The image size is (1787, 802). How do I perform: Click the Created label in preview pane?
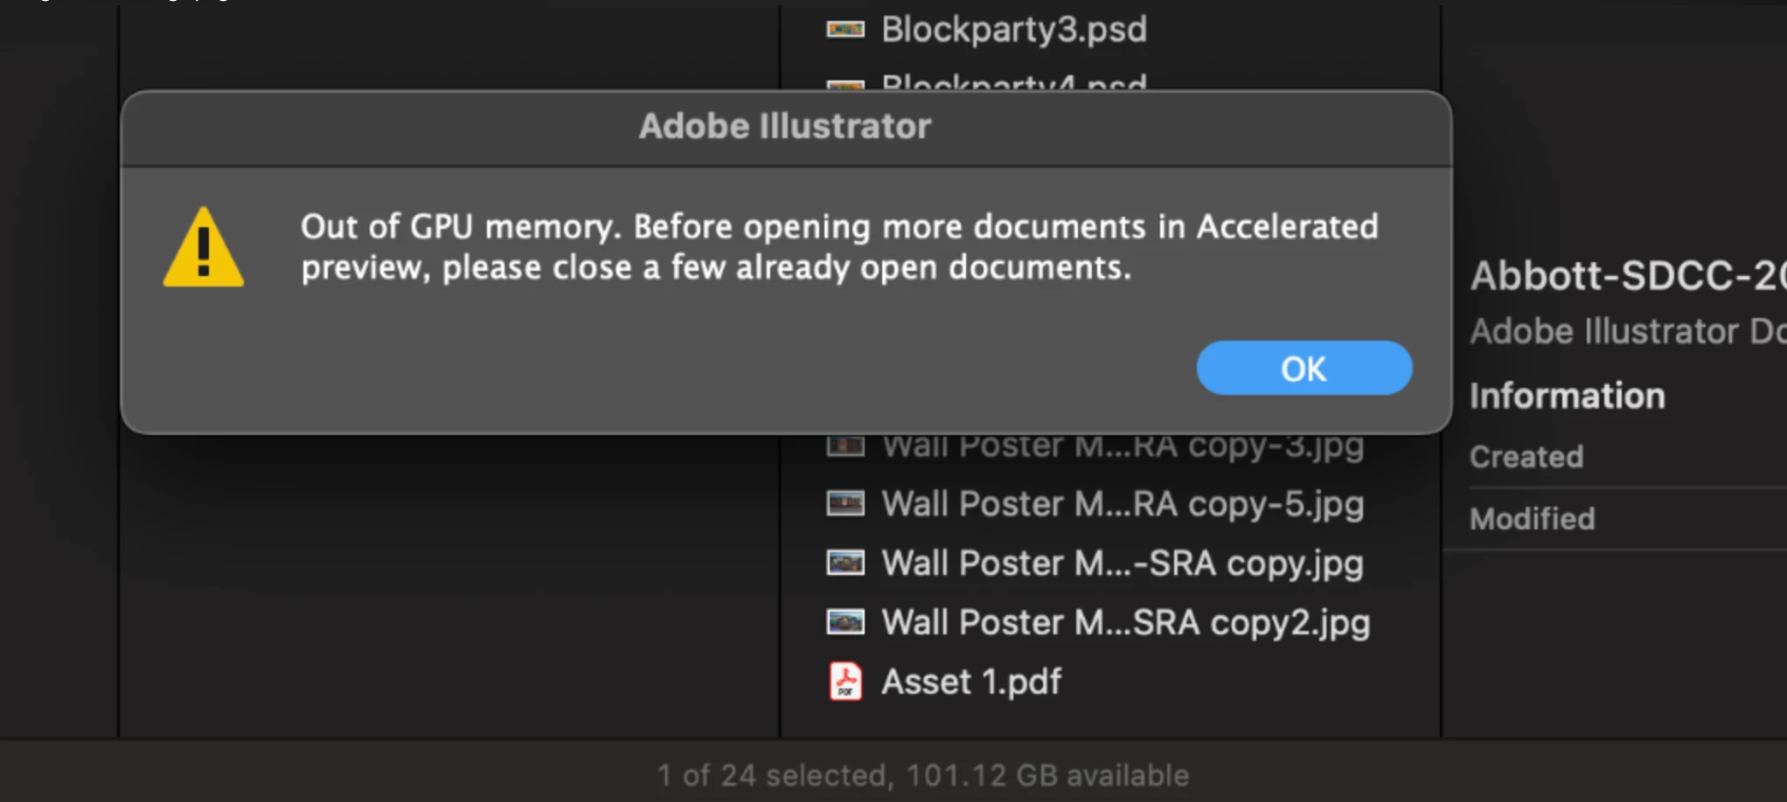pos(1526,457)
